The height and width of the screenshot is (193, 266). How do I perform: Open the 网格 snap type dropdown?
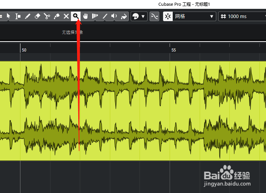(194, 16)
